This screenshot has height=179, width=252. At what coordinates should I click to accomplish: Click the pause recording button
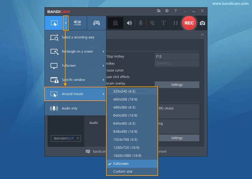click(x=175, y=23)
